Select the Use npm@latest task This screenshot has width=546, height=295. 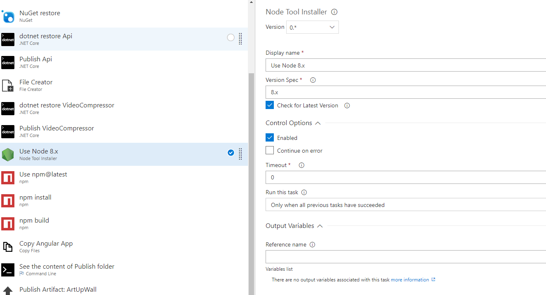pos(124,177)
